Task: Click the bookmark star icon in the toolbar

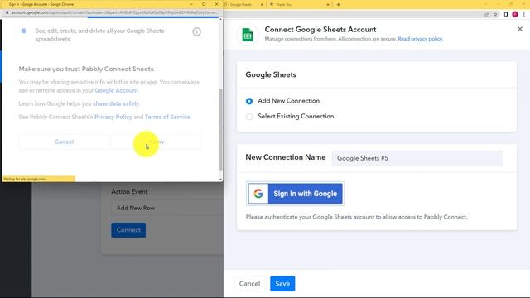Action: click(495, 15)
